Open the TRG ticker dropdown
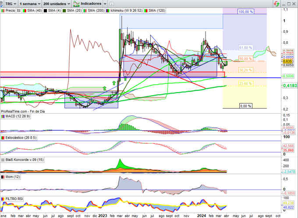This screenshot has width=298, height=218. click(11, 4)
